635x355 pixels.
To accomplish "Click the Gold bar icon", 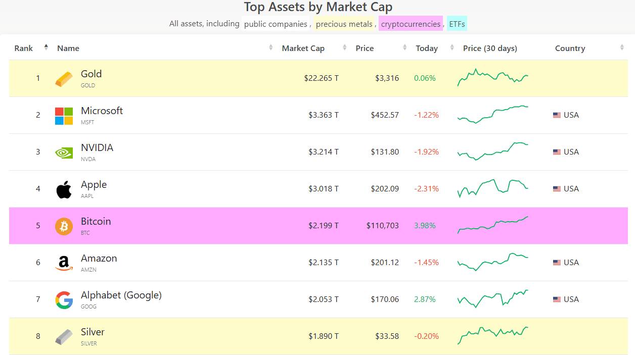I will (x=64, y=79).
